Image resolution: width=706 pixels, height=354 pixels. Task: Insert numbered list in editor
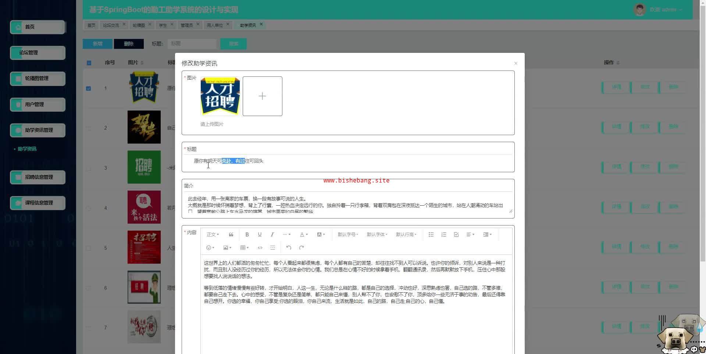[443, 235]
